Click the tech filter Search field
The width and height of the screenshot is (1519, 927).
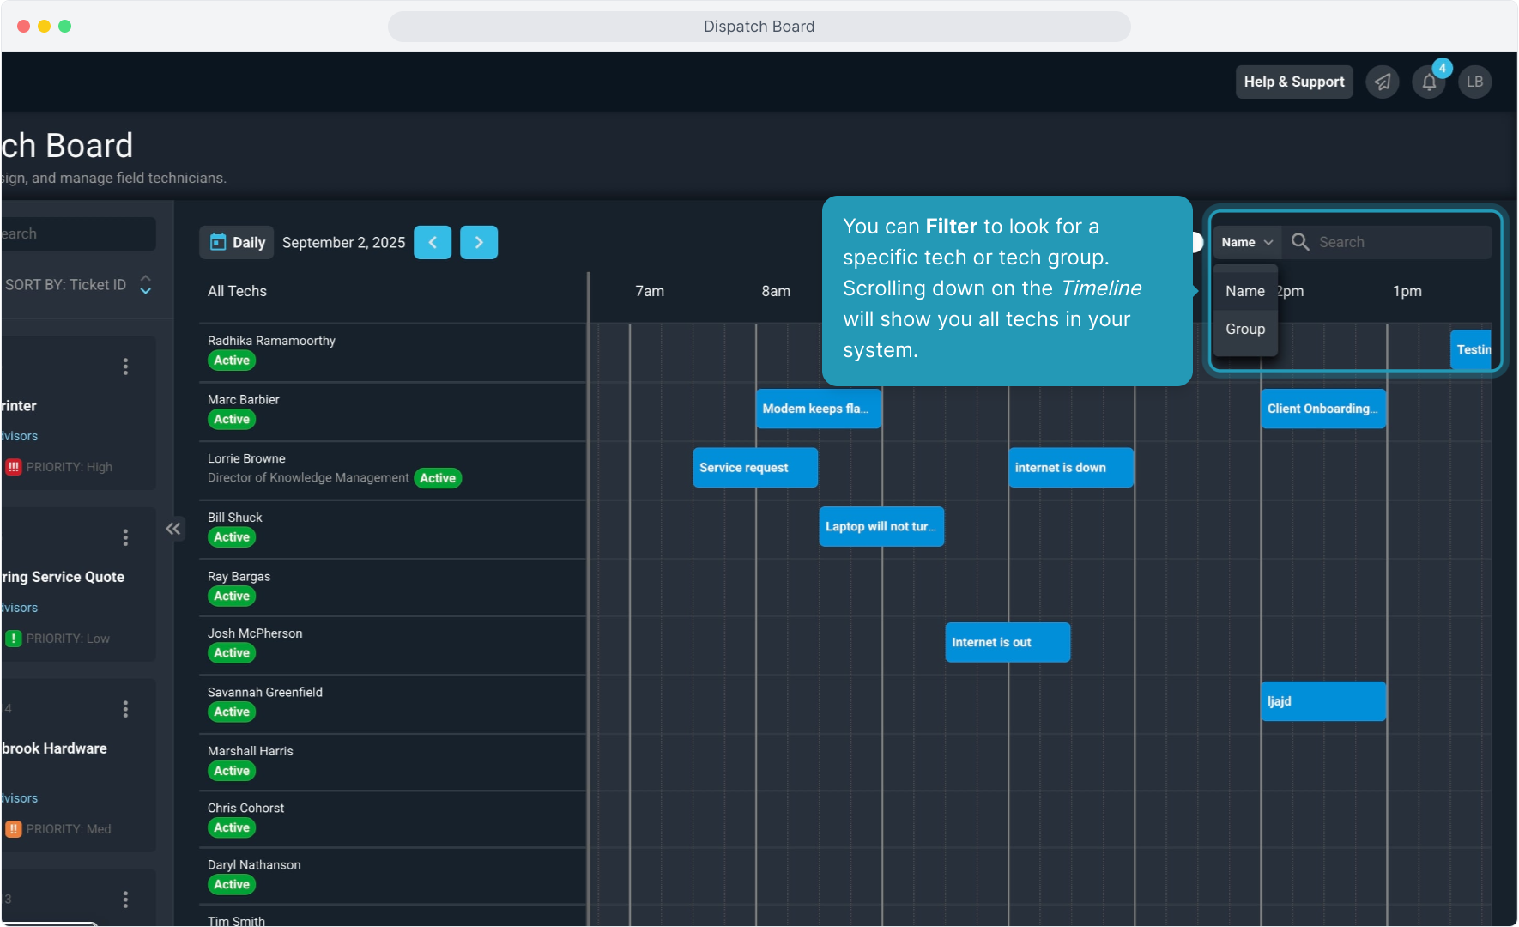click(x=1399, y=243)
